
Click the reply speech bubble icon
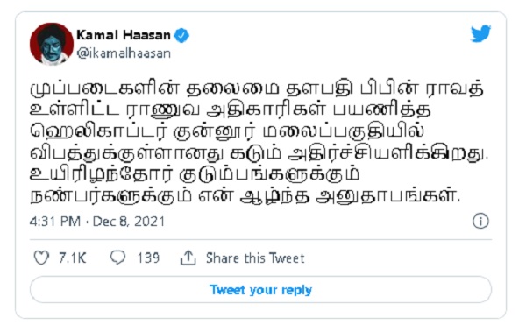tap(117, 258)
